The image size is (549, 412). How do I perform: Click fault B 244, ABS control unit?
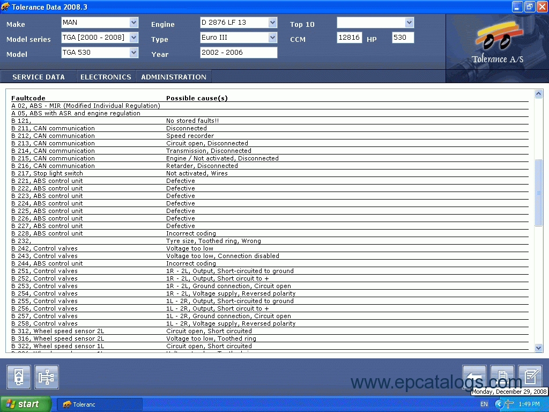point(270,264)
